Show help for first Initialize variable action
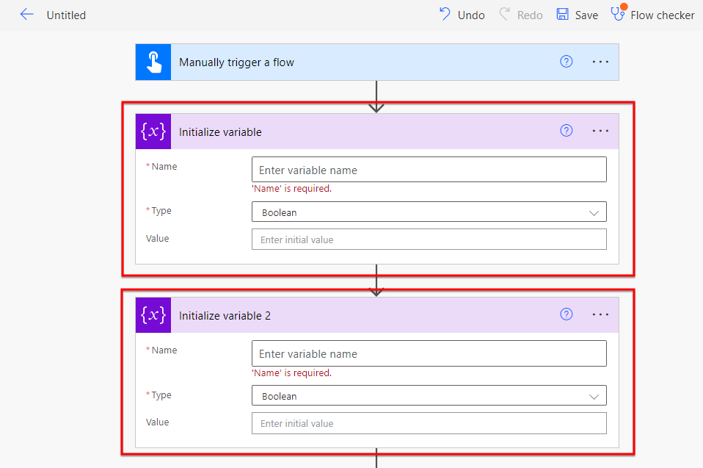Viewport: 703px width, 468px height. [566, 131]
